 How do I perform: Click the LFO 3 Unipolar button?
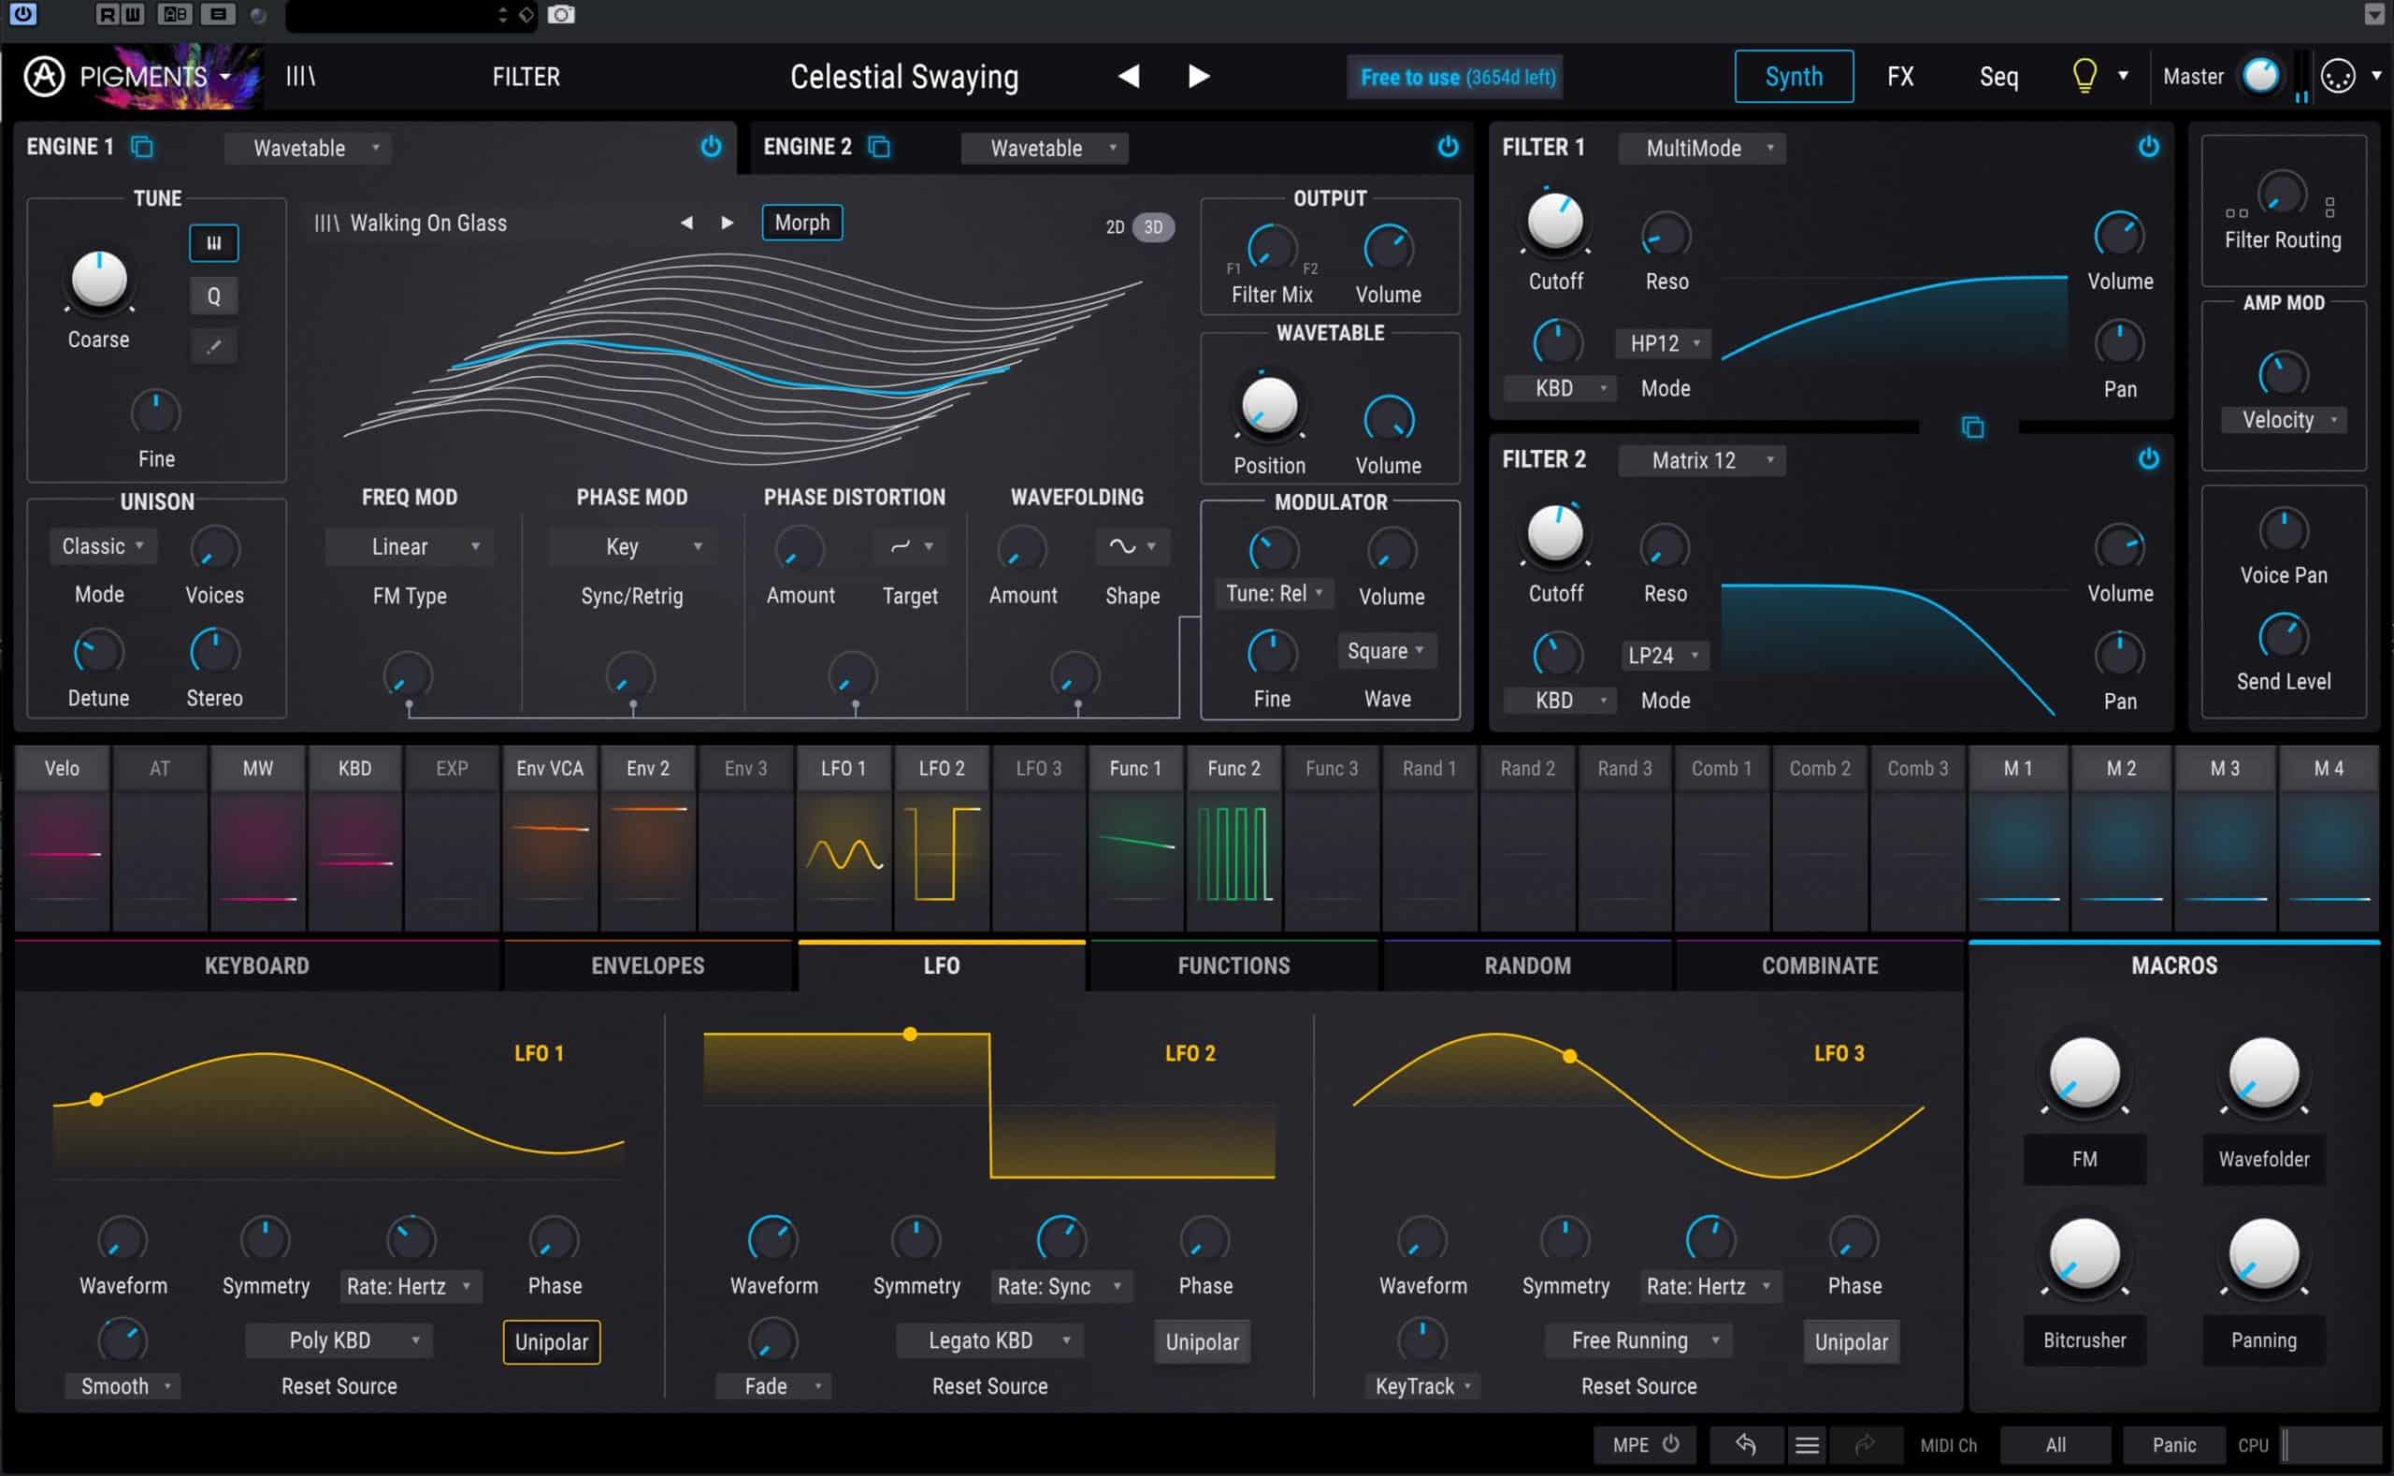pos(1852,1342)
